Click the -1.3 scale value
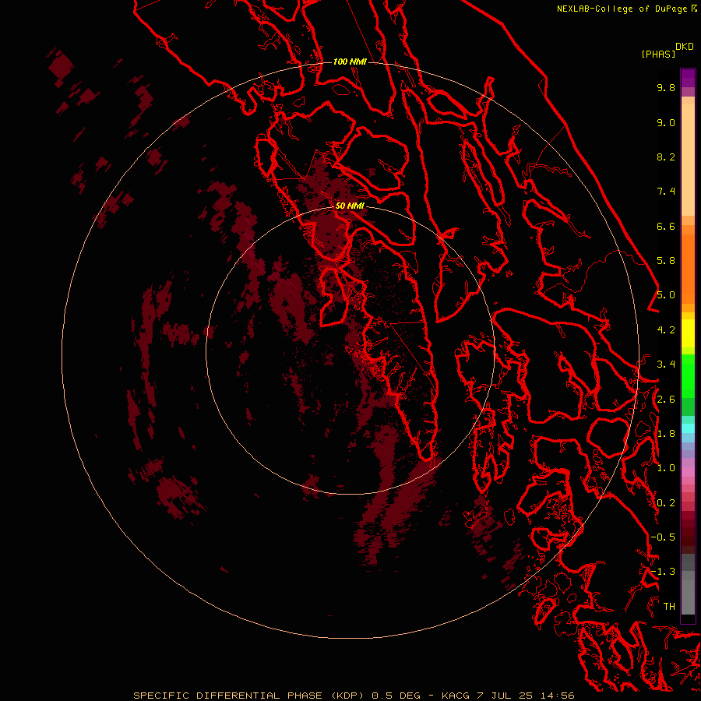Viewport: 701px width, 701px height. [663, 572]
